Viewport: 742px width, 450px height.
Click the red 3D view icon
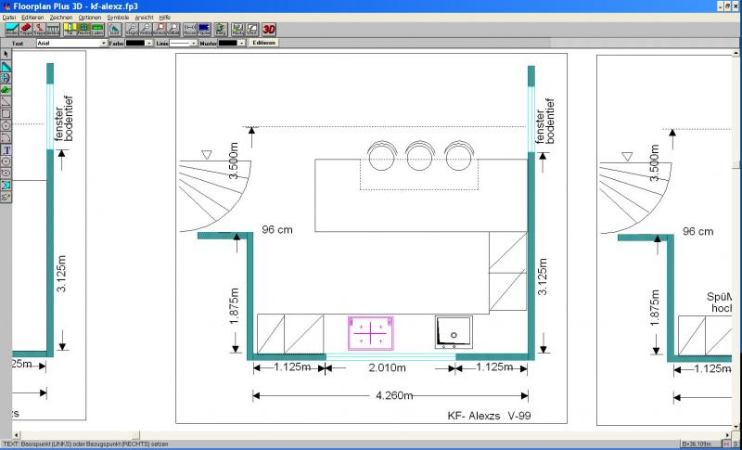click(x=269, y=30)
